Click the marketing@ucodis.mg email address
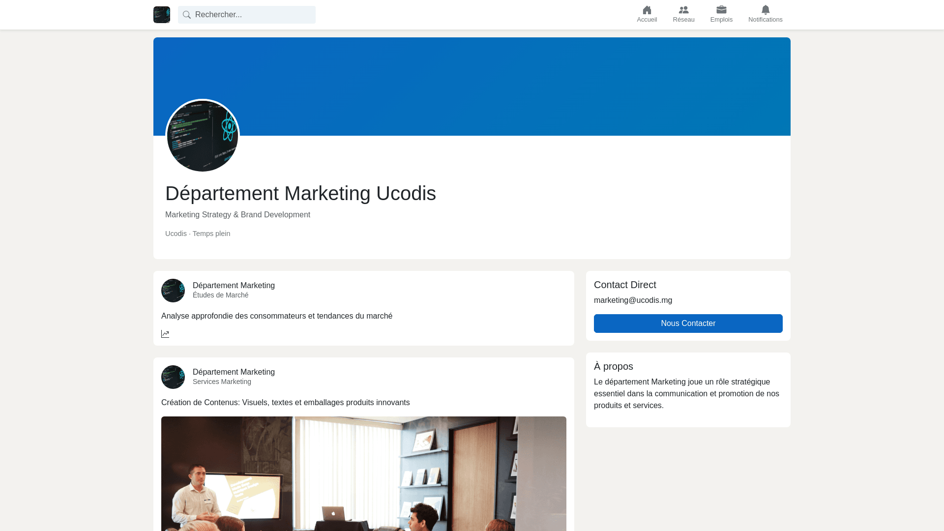The height and width of the screenshot is (531, 944). (633, 300)
